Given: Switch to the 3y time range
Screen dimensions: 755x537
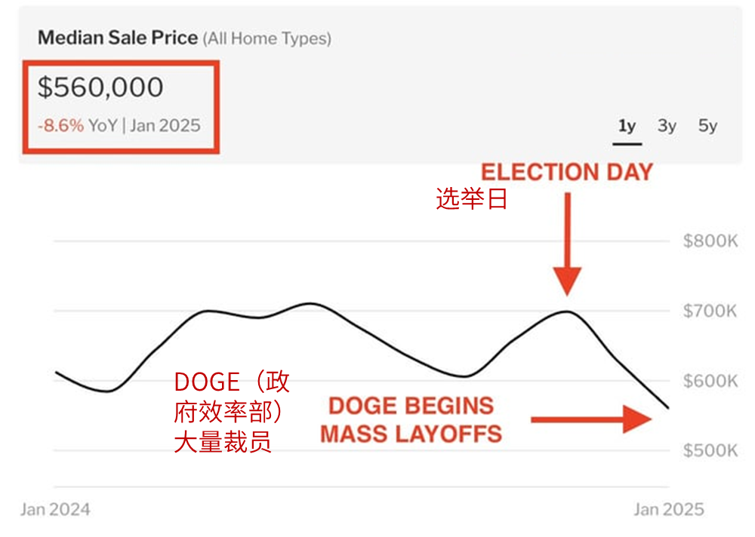Looking at the screenshot, I should [x=667, y=126].
